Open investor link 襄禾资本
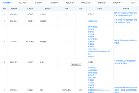The height and width of the screenshot is (93, 139). tap(91, 46)
